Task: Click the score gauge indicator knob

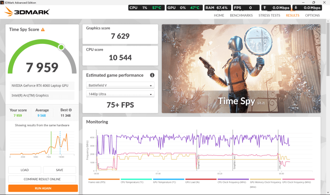Action: 61,47
